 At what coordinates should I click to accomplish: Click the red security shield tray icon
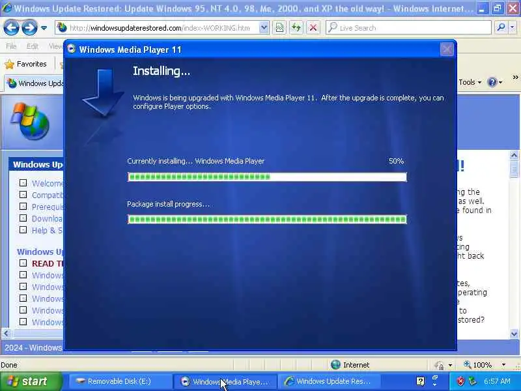coord(460,381)
